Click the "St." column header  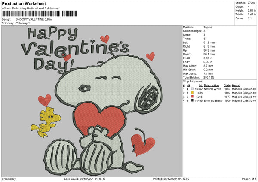[200, 85]
